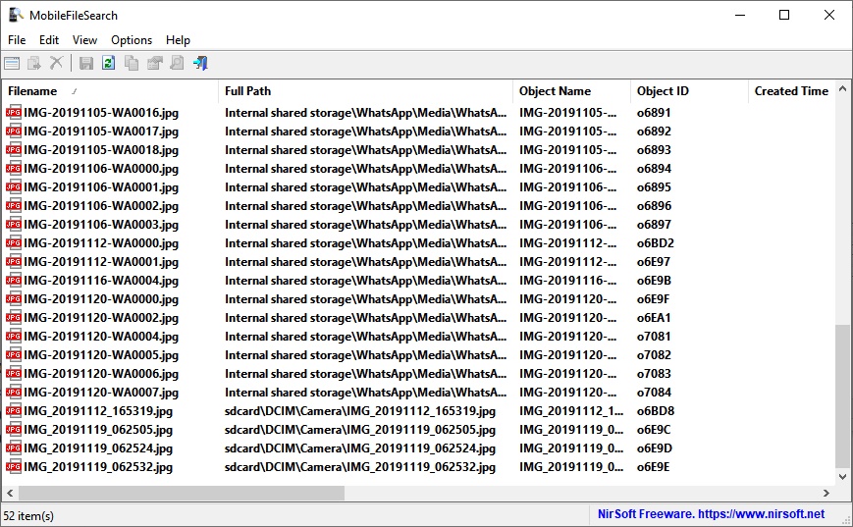Click Object ID cell o6E9B
The width and height of the screenshot is (853, 527).
coord(654,281)
